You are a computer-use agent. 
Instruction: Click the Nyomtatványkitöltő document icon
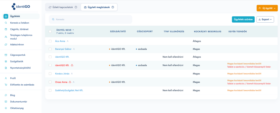6,68
